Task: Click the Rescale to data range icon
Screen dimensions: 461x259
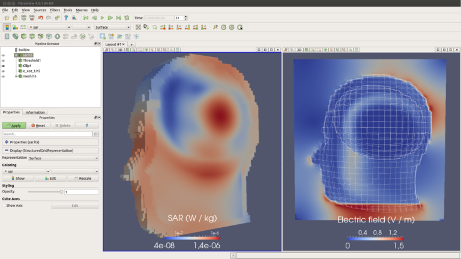Action: (23, 27)
